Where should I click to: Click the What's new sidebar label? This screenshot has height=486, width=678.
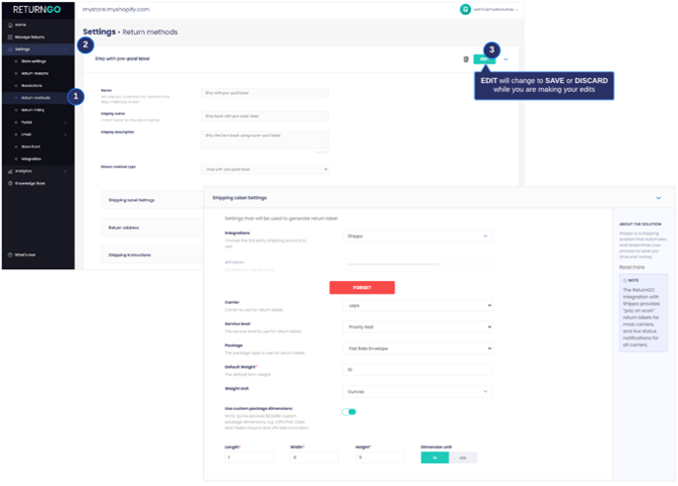[25, 254]
